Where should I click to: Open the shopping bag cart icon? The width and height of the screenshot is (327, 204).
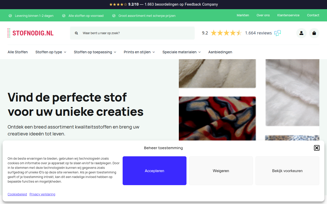(x=314, y=33)
